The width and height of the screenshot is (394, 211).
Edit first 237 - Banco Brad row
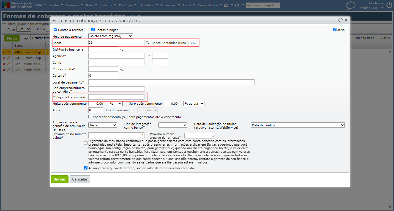pos(9,64)
